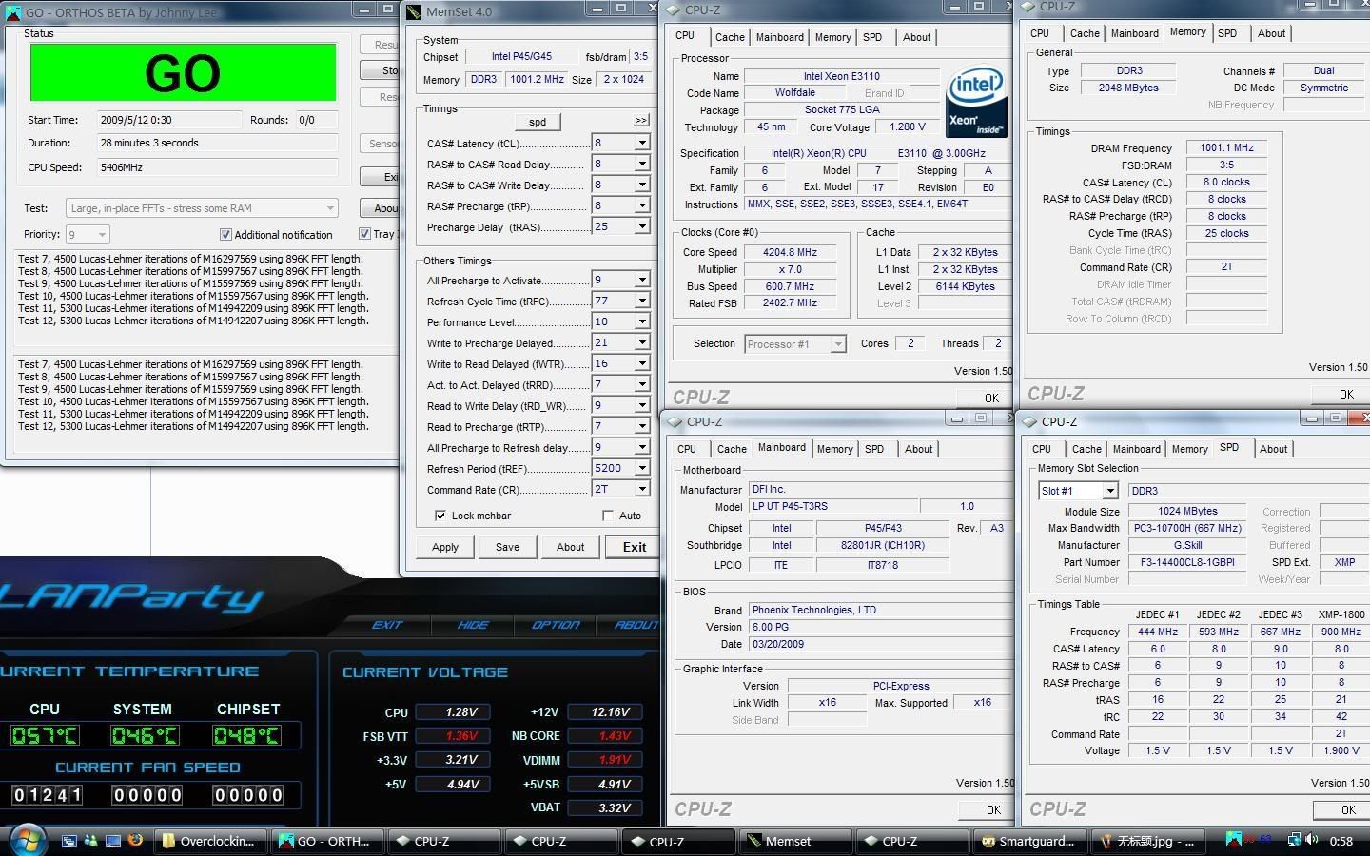Launch Firefox from the quick launch bar
This screenshot has width=1370, height=856.
(x=135, y=841)
